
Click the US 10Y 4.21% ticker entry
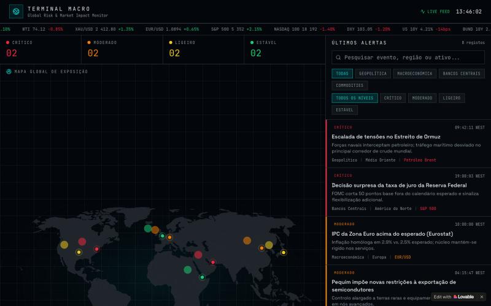[x=426, y=29]
